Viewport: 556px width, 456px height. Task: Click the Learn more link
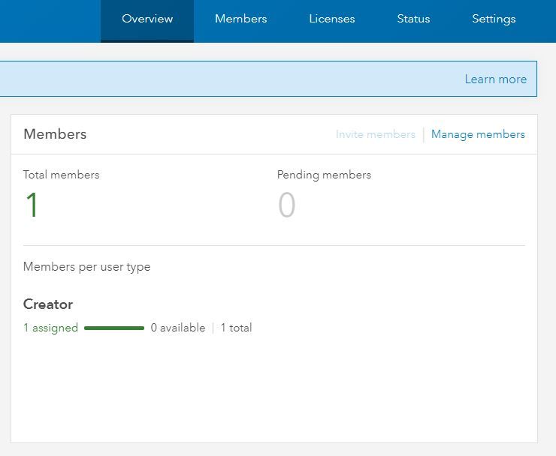pyautogui.click(x=495, y=79)
